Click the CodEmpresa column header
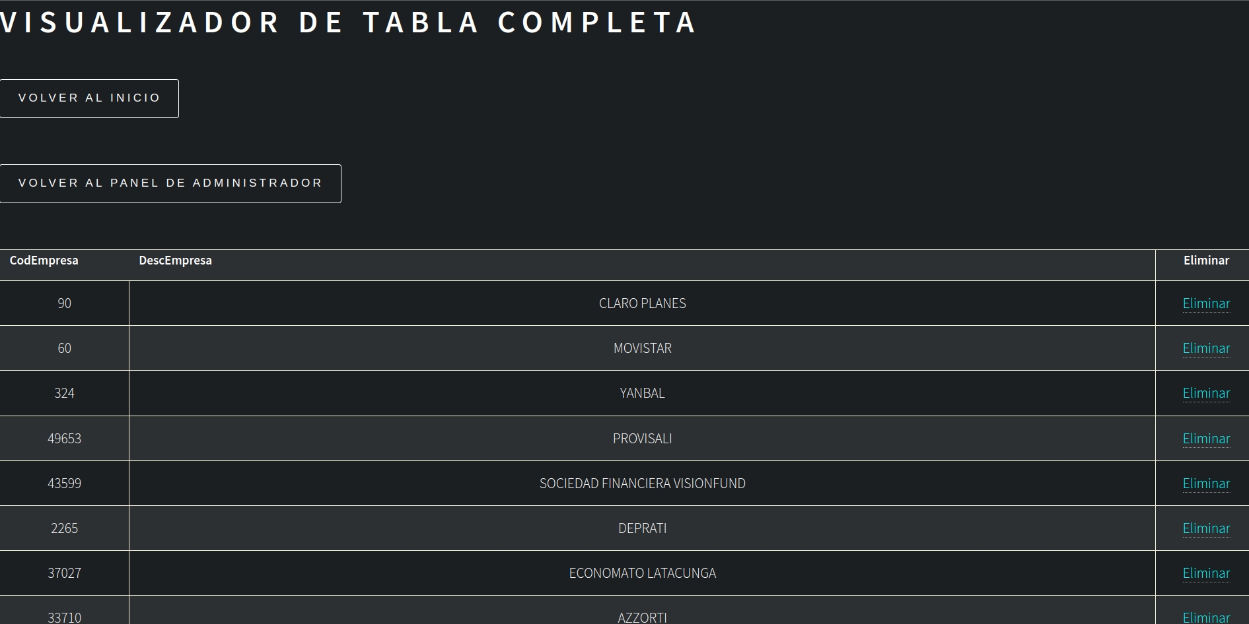The height and width of the screenshot is (624, 1249). [x=44, y=261]
